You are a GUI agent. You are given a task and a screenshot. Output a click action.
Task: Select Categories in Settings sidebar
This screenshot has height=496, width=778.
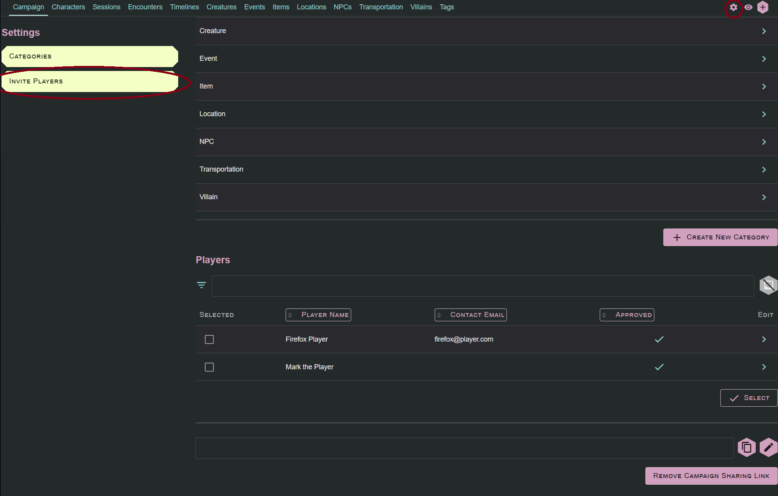(90, 56)
